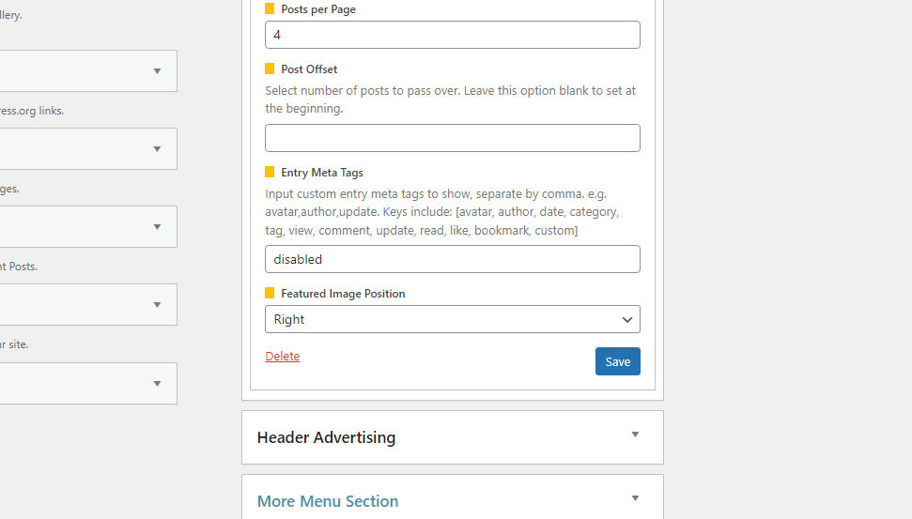Open the Featured Image Position dropdown
This screenshot has height=519, width=912.
[453, 319]
